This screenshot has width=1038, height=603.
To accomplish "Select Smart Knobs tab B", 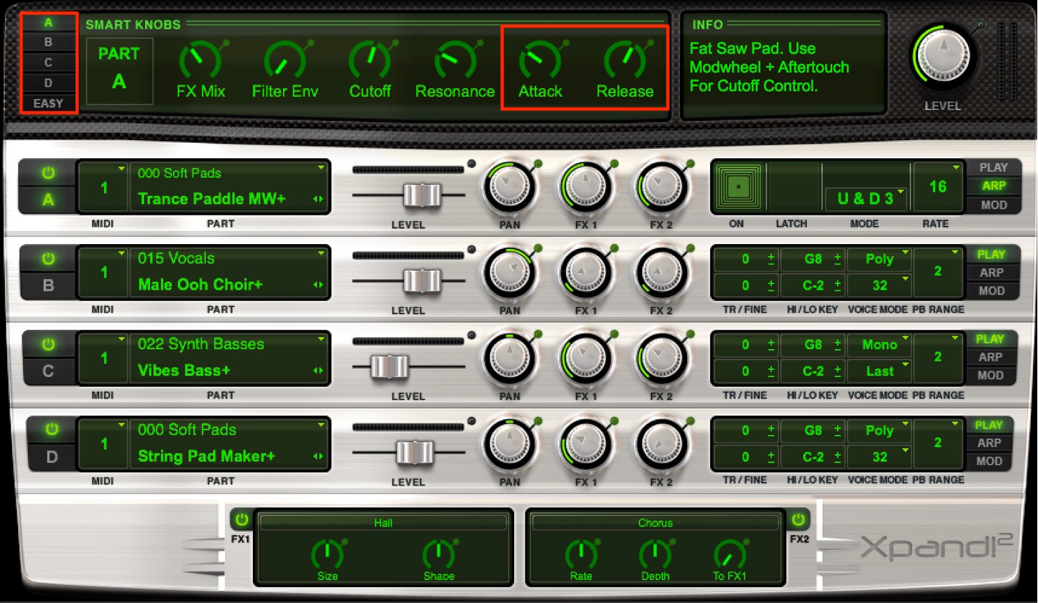I will pos(48,42).
